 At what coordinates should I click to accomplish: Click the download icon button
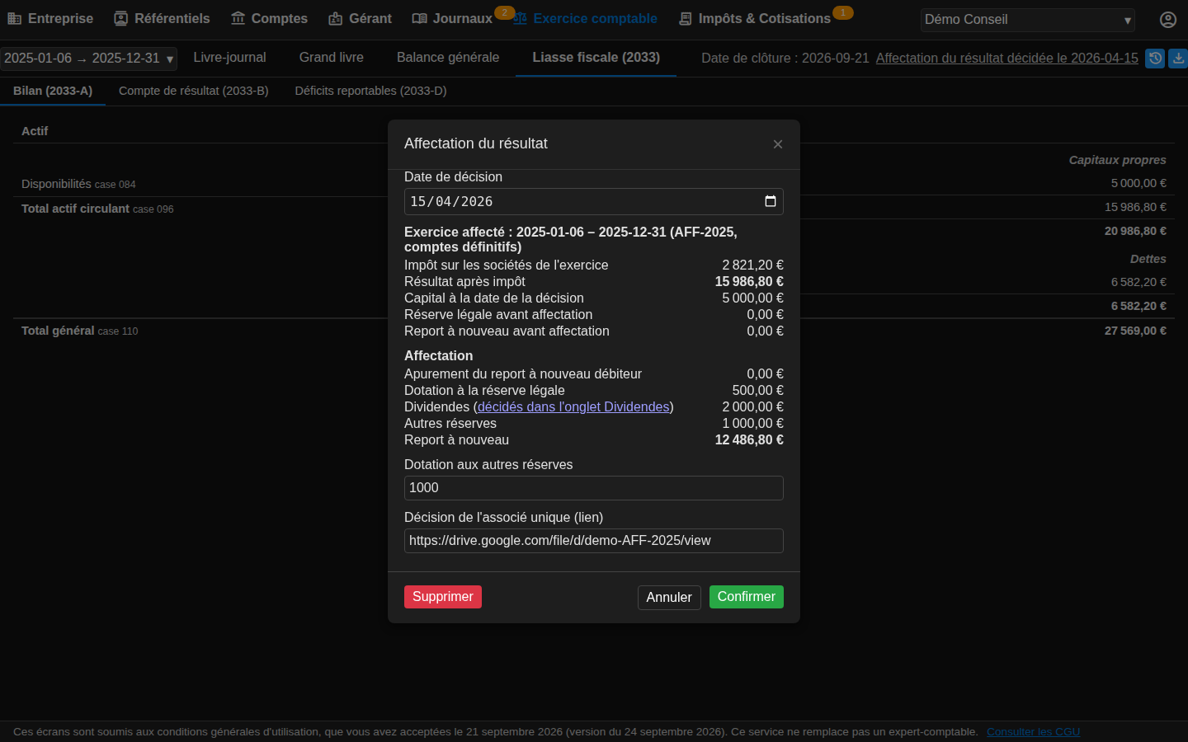pyautogui.click(x=1178, y=59)
